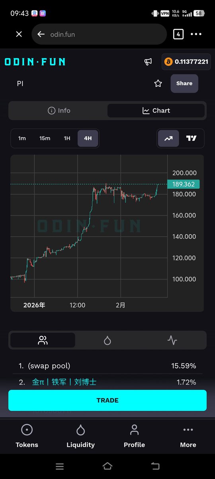Tap the battery indicator showing 58

pos(199,13)
